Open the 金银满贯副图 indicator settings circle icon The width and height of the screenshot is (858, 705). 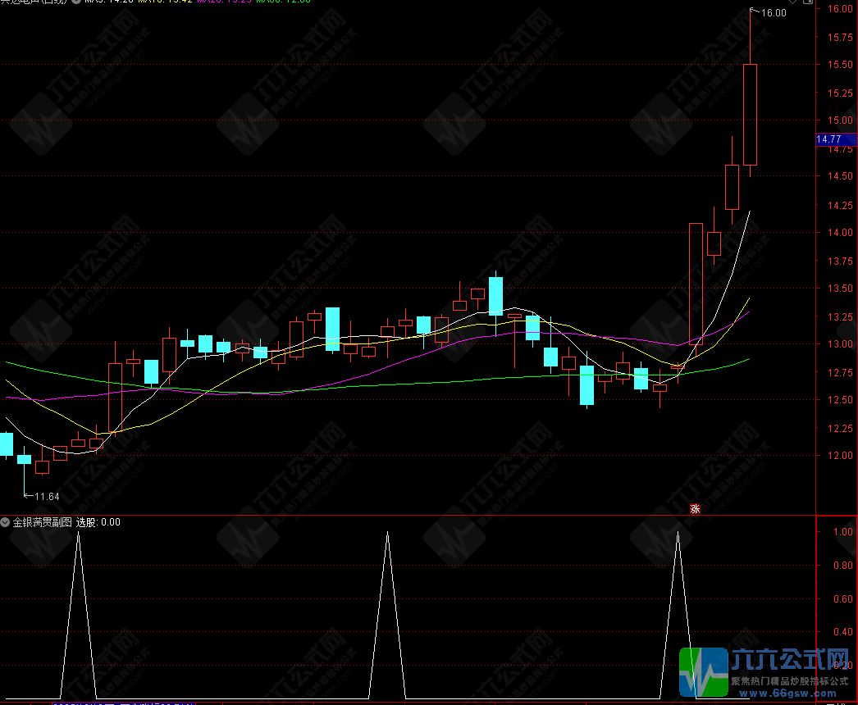click(5, 522)
